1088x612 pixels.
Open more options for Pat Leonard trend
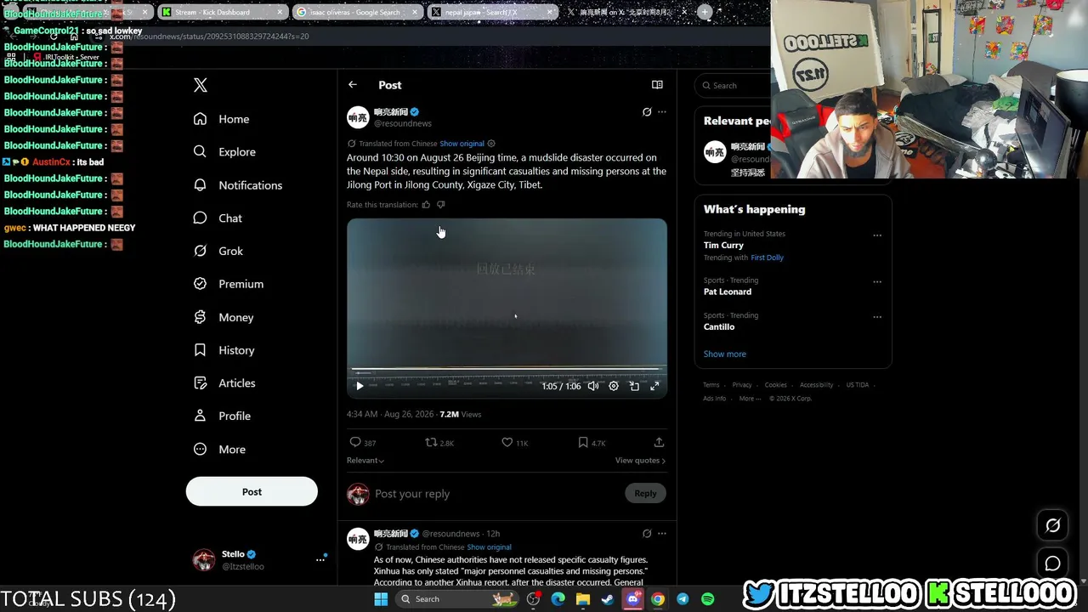click(x=877, y=282)
